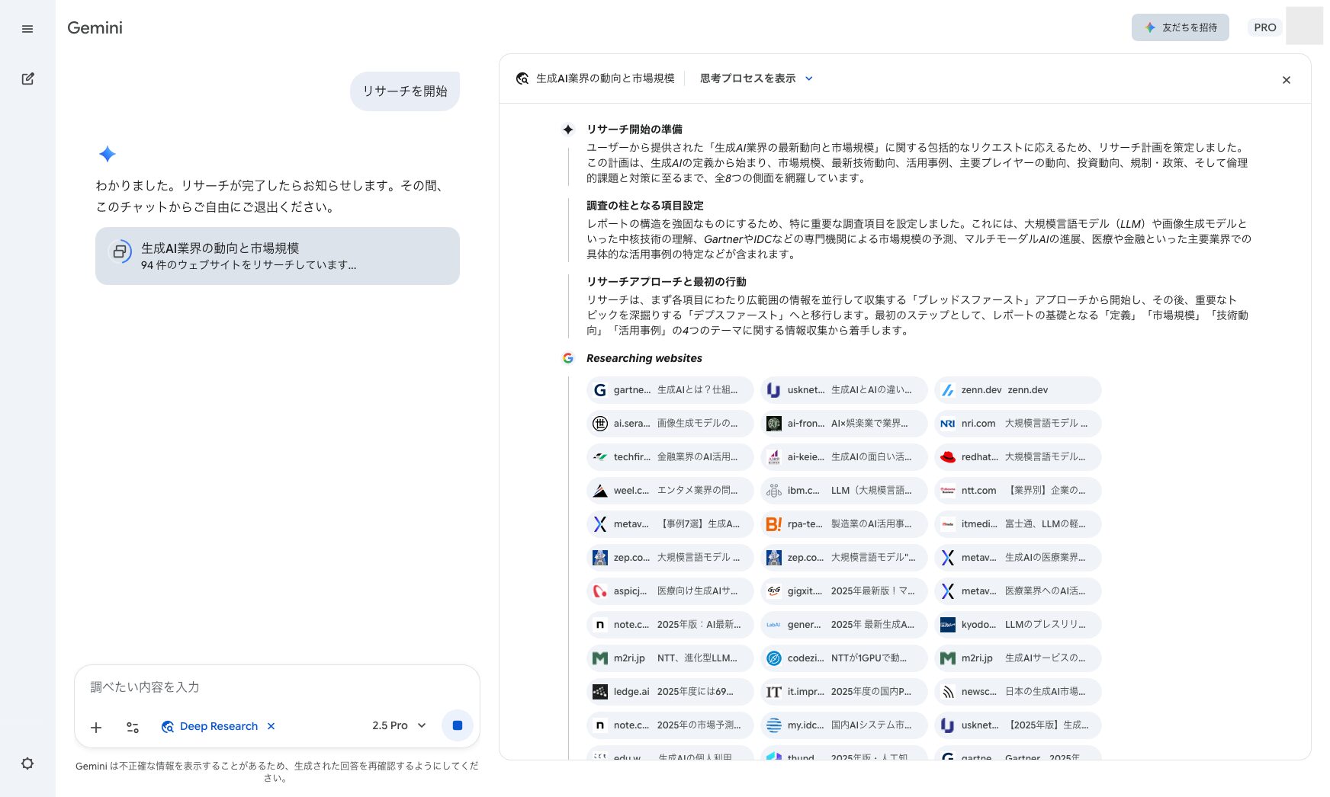This screenshot has height=797, width=1330.
Task: Remove Deep Research chip via its X
Action: tap(271, 726)
